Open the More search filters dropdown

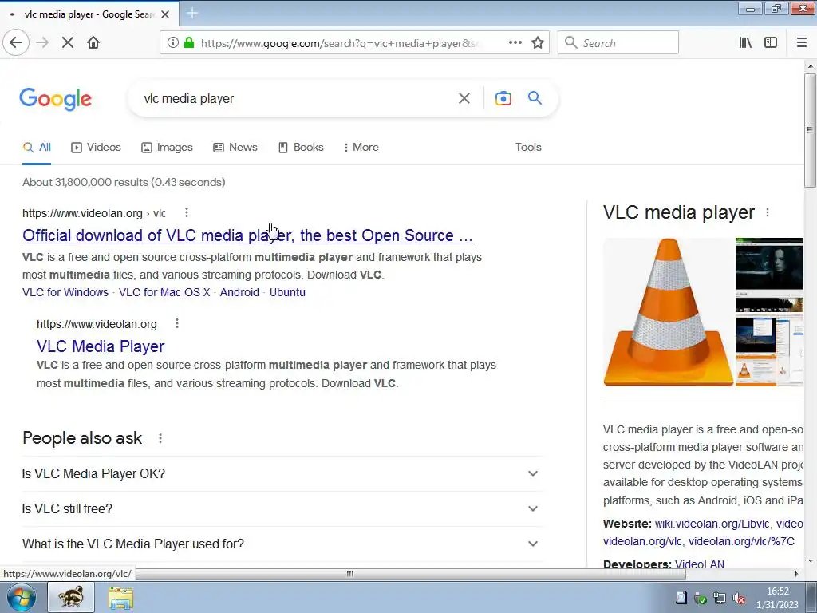[361, 148]
